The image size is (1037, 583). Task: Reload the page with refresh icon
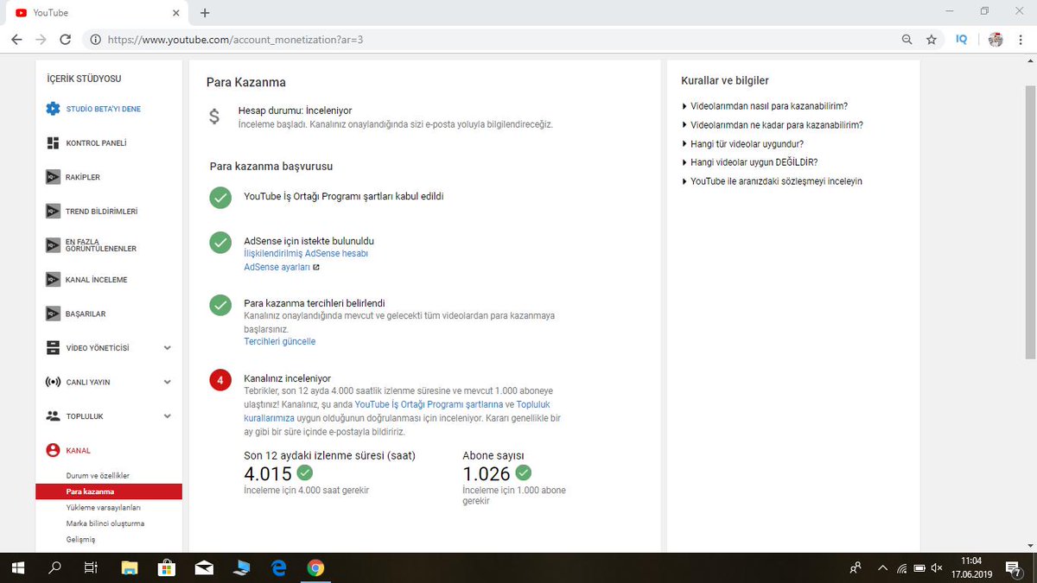(x=65, y=40)
